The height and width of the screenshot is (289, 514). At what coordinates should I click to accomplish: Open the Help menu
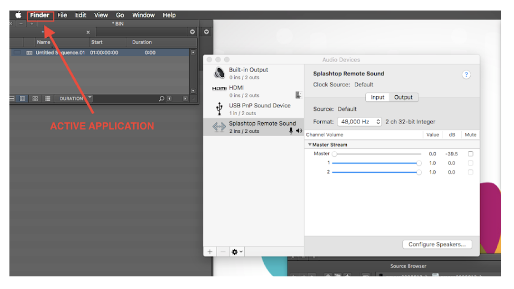(169, 15)
